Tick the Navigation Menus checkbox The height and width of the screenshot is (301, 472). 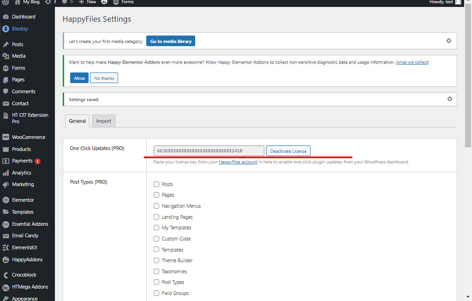pyautogui.click(x=156, y=206)
